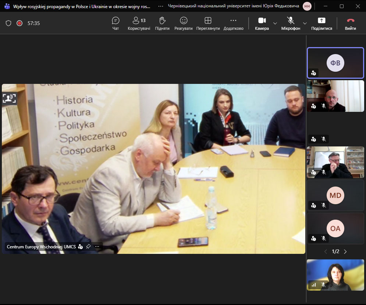
Task: Click the muted mic icon on bald man tile
Action: point(324,106)
